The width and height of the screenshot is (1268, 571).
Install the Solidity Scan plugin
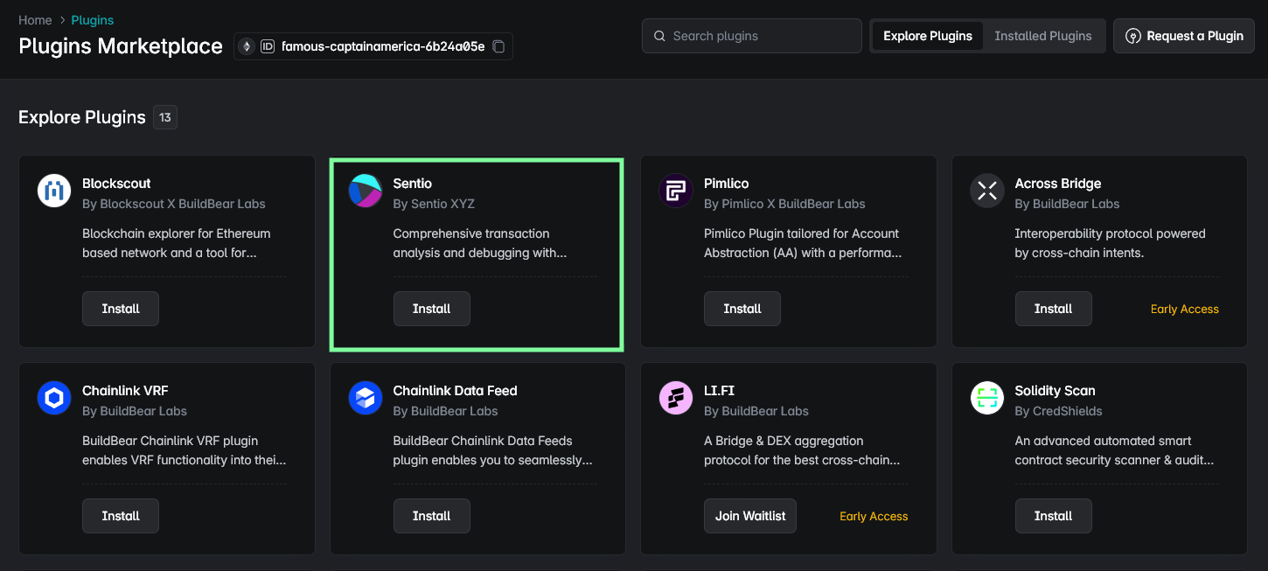pyautogui.click(x=1053, y=516)
